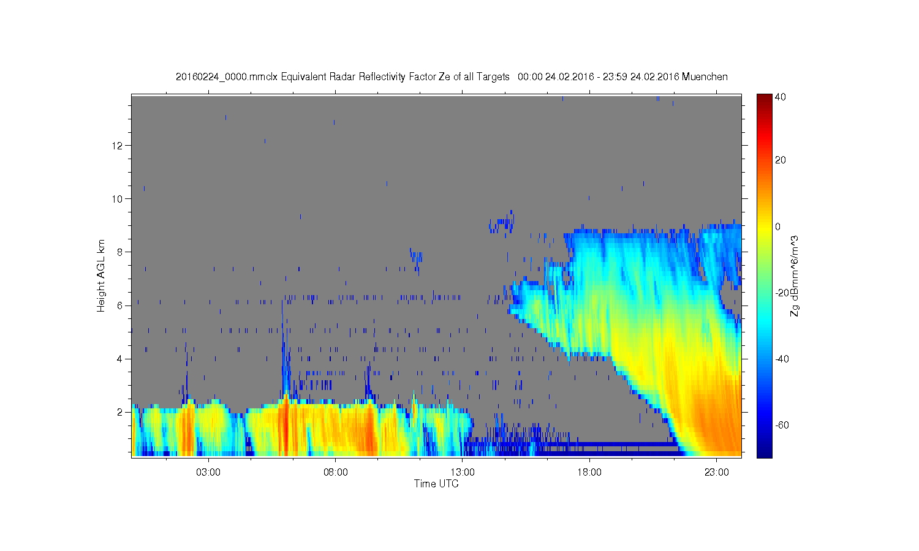Click the plot title text beginning with 20160224_0000.mmclx
The image size is (919, 551).
point(452,77)
